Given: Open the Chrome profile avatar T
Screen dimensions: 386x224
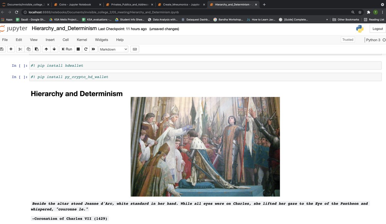Looking at the screenshot, I should coord(375,12).
